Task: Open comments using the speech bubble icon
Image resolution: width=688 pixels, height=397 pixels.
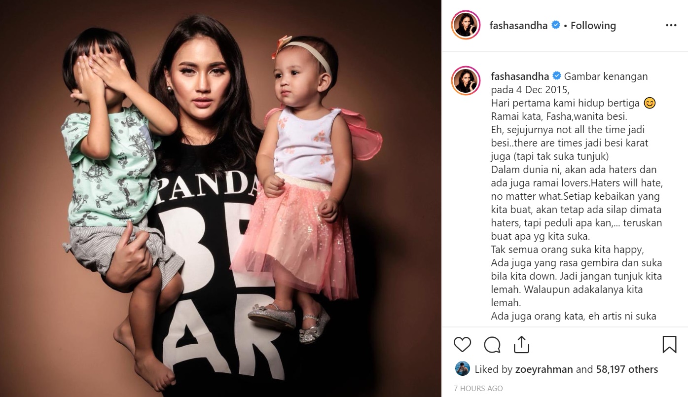Action: point(492,344)
